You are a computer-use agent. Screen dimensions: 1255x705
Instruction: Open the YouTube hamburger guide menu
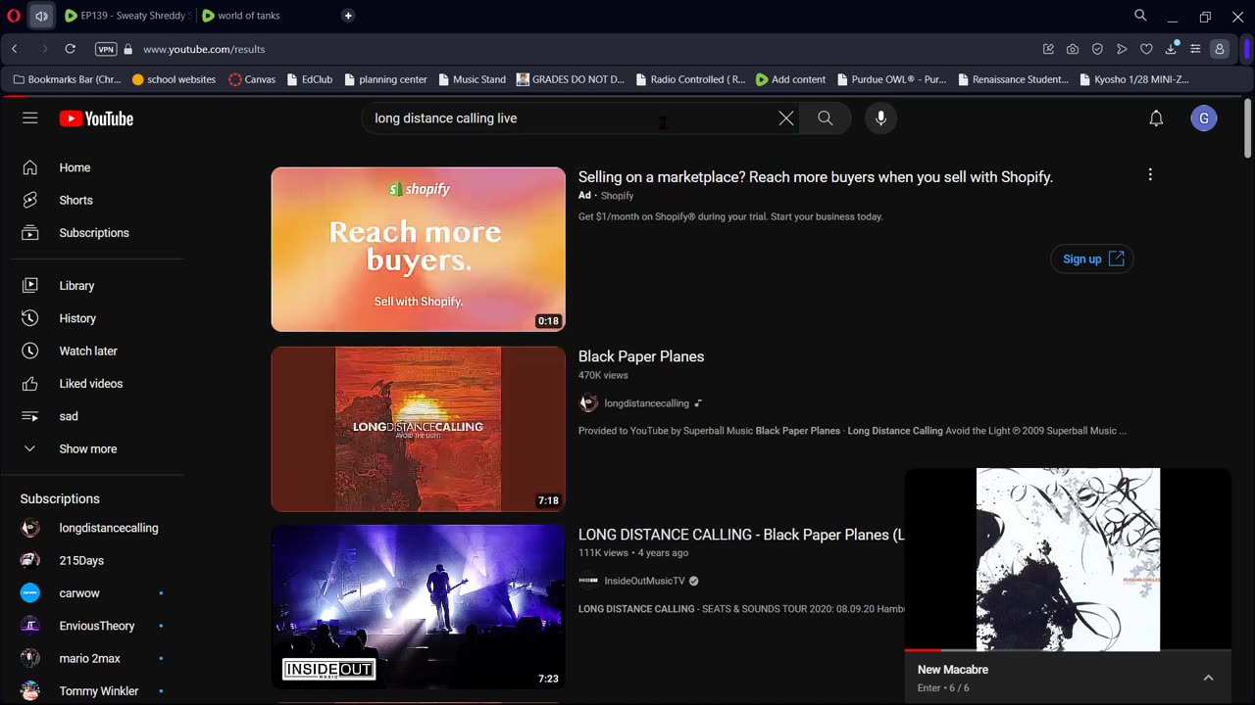point(30,118)
